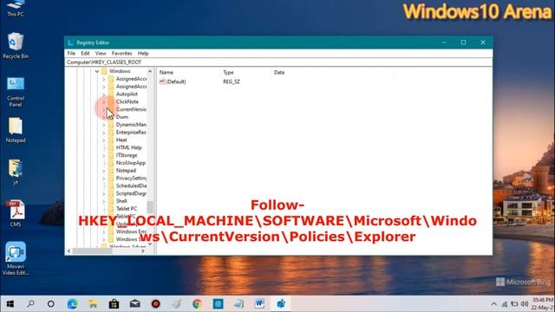This screenshot has height=312, width=555.
Task: Open the Help menu
Action: coord(143,53)
